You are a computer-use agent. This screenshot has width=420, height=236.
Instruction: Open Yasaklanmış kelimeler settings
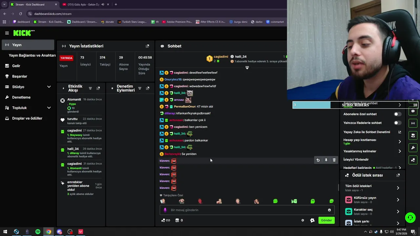point(372,151)
